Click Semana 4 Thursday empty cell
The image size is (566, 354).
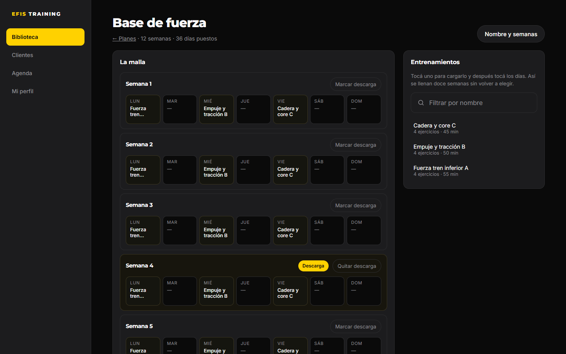point(254,291)
